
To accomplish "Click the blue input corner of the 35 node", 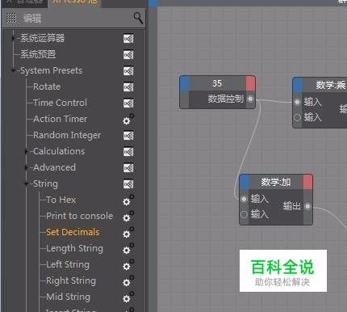I will (x=185, y=83).
